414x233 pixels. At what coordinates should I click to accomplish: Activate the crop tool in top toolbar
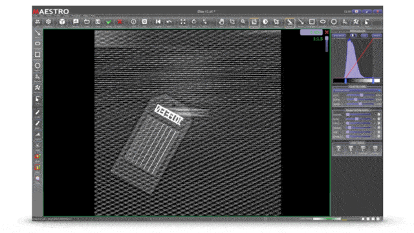click(232, 22)
